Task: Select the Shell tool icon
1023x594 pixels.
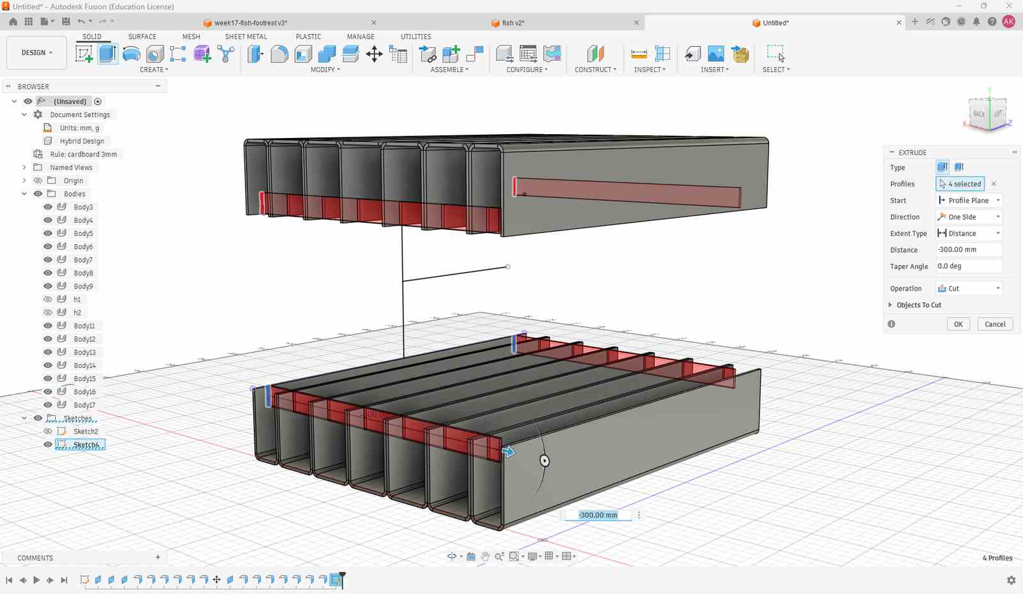Action: click(x=303, y=54)
